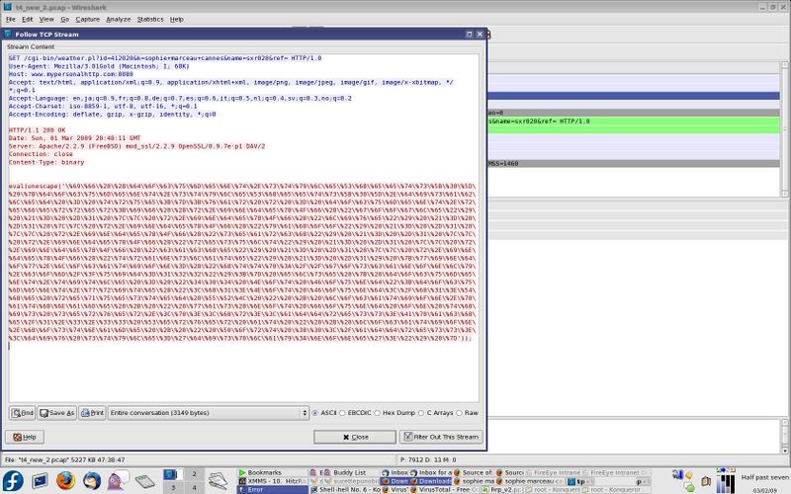Open the Analyze menu

[118, 19]
